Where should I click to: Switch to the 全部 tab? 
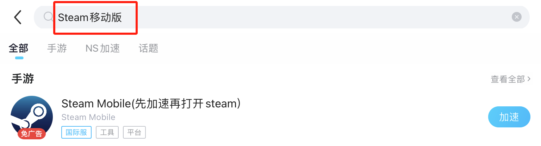coord(18,48)
